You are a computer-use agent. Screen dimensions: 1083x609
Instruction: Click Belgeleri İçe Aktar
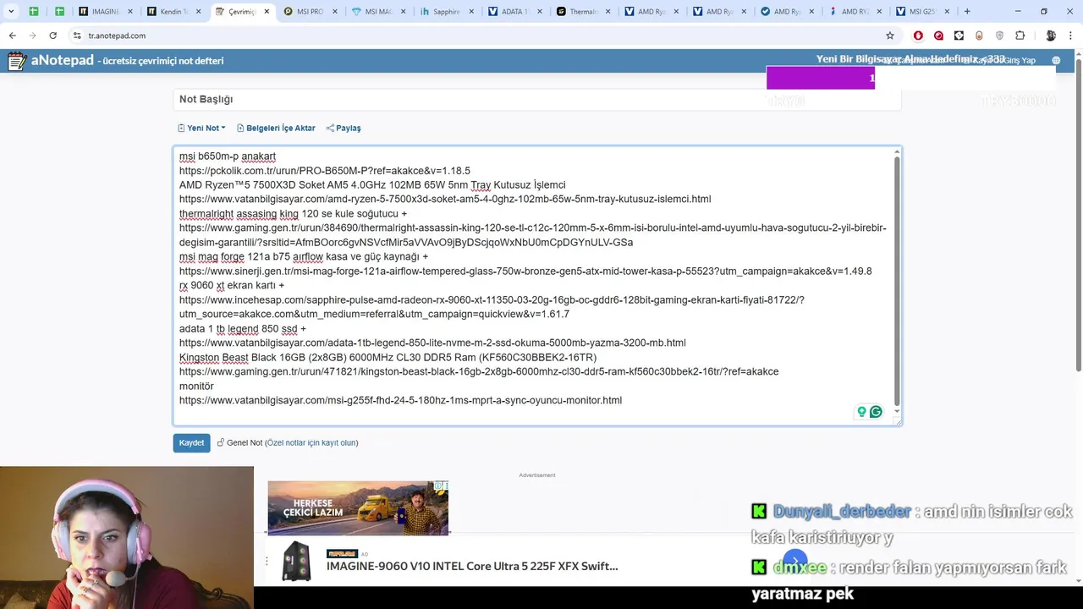click(276, 128)
